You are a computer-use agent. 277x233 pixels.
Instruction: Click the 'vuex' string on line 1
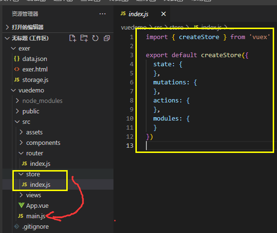click(x=259, y=37)
